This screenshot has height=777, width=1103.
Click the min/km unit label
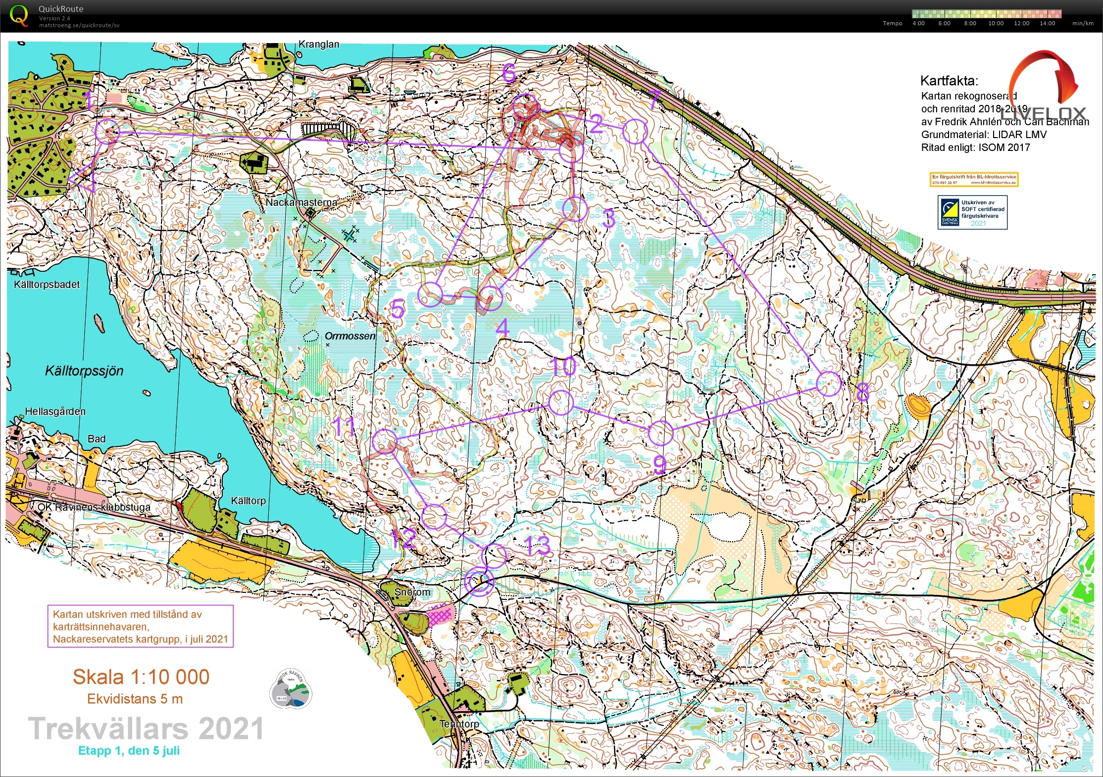click(1083, 23)
